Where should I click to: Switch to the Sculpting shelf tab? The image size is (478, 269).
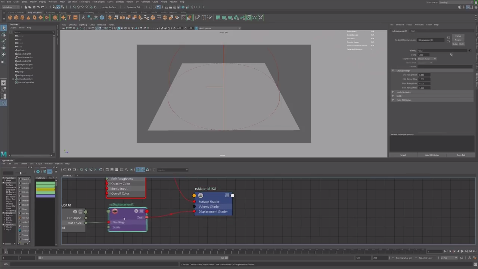[x=51, y=12]
